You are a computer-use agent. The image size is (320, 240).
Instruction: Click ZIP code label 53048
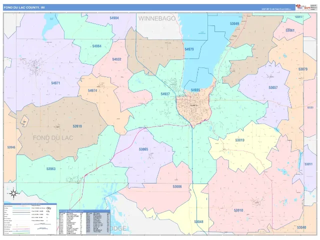click(x=198, y=221)
